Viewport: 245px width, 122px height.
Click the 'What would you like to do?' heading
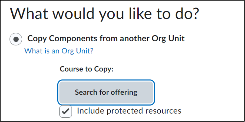coord(104,14)
